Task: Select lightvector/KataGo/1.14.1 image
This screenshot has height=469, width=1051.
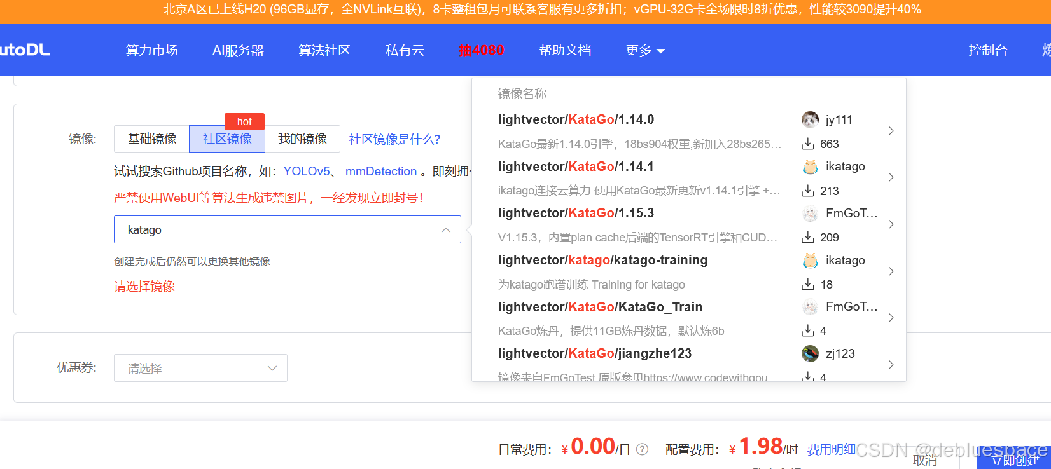Action: click(576, 167)
